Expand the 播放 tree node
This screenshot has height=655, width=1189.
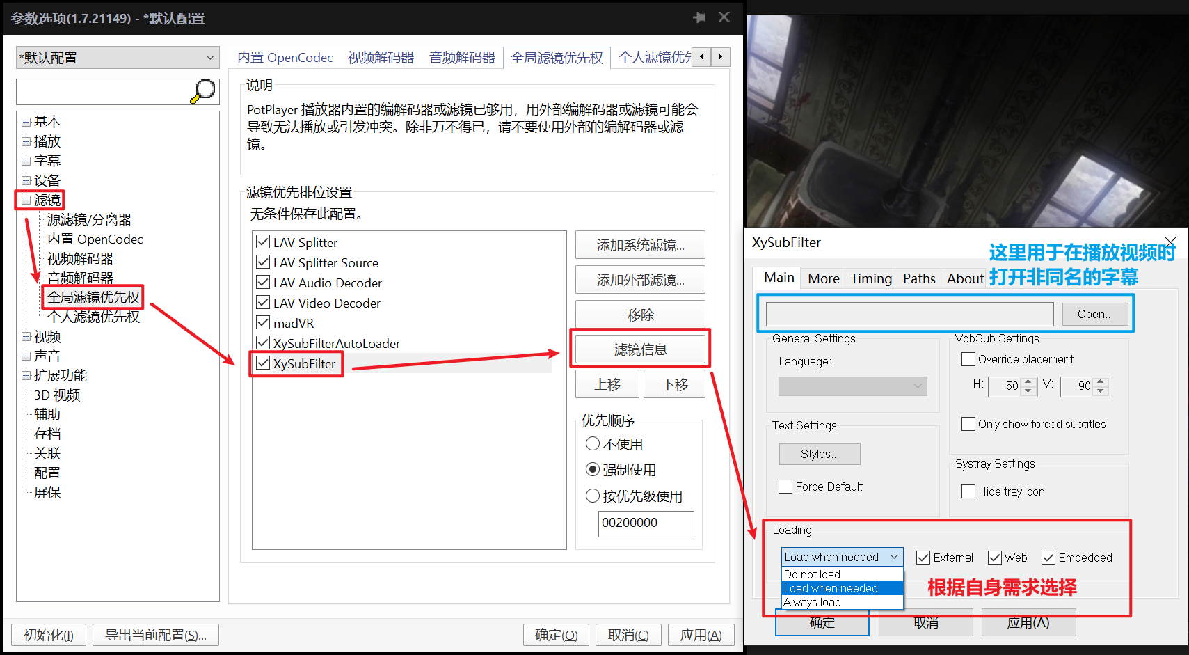tap(26, 142)
